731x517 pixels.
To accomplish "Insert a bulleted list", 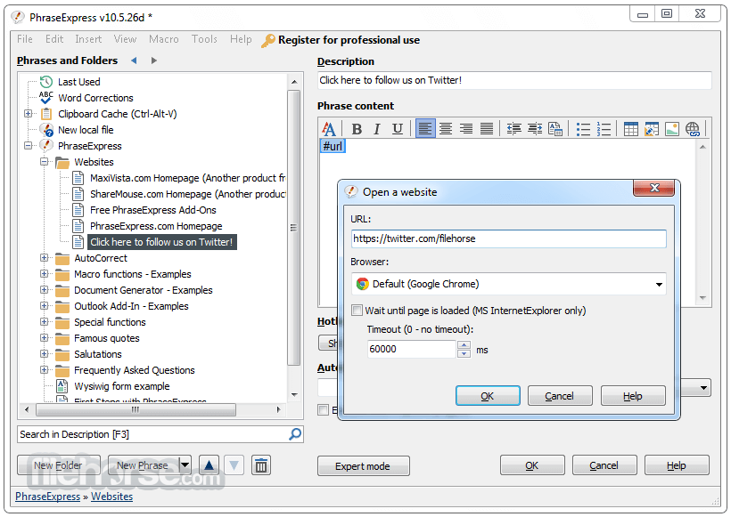I will coord(583,129).
